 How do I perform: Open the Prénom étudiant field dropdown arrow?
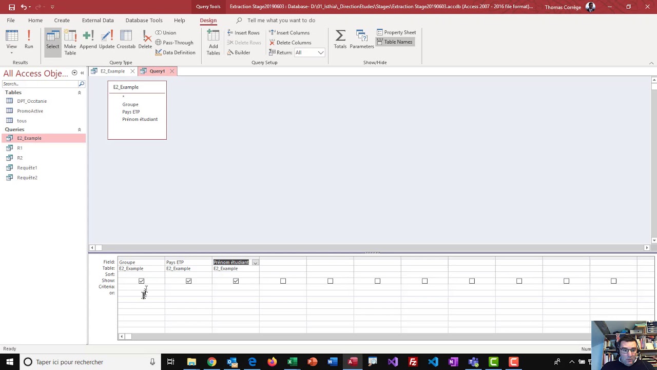pyautogui.click(x=255, y=263)
